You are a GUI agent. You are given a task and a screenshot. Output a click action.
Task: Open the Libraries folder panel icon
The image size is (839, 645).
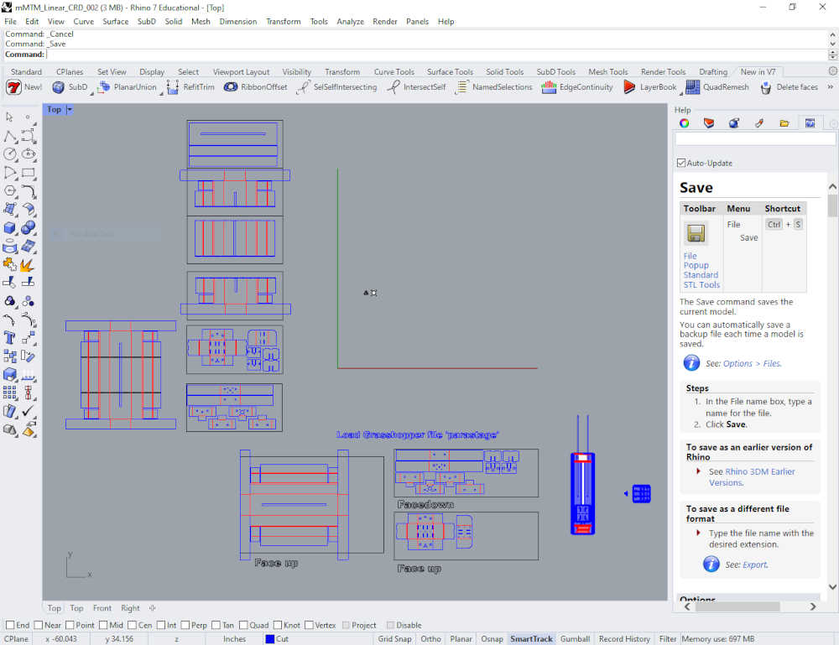pyautogui.click(x=784, y=123)
